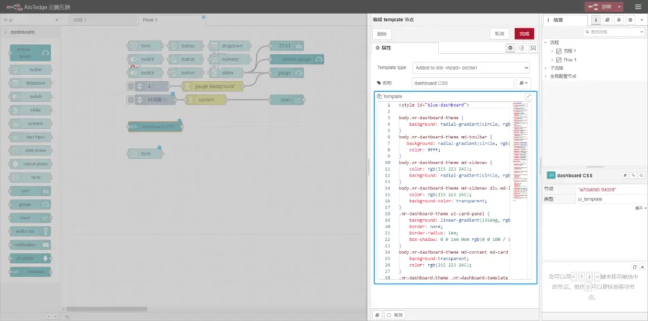Open configuration nodes gear tab in sidebar

coord(630,20)
